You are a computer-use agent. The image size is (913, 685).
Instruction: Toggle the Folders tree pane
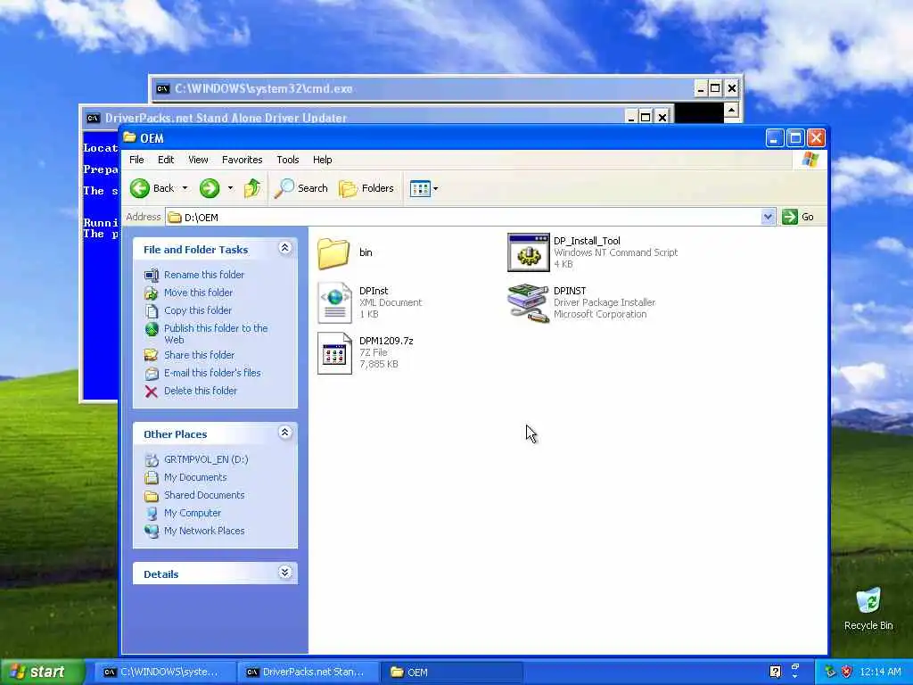(366, 188)
